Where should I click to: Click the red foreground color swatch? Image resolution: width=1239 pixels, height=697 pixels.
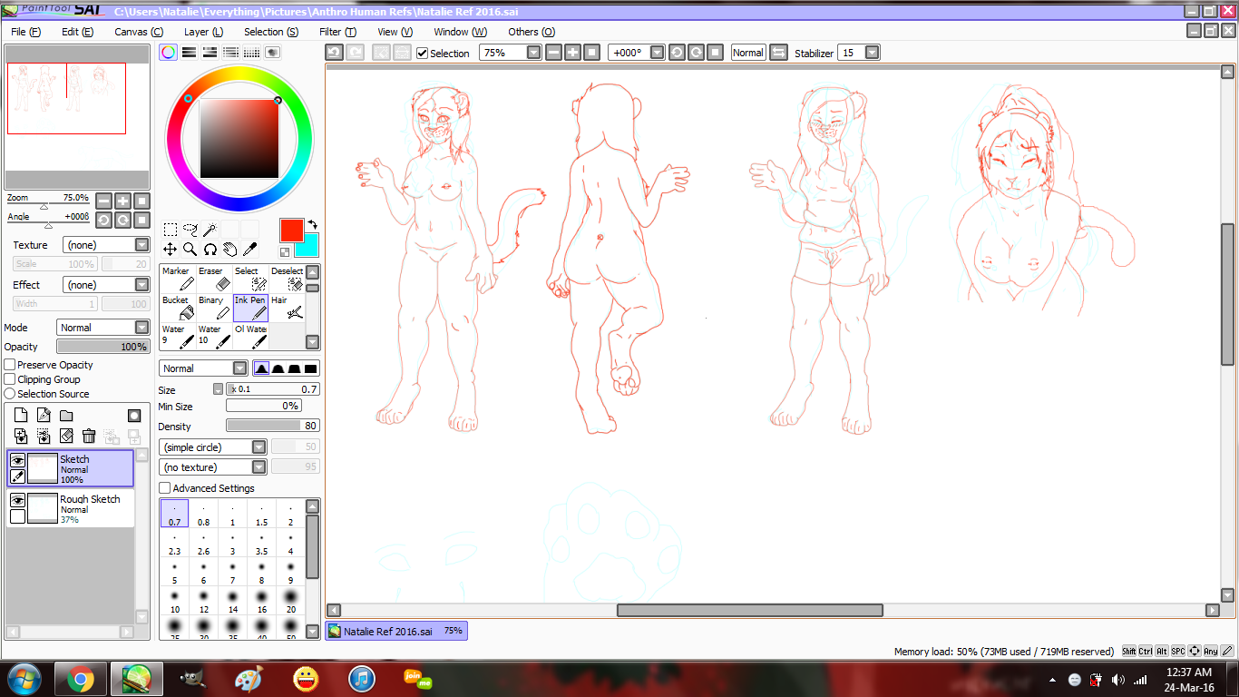(291, 230)
